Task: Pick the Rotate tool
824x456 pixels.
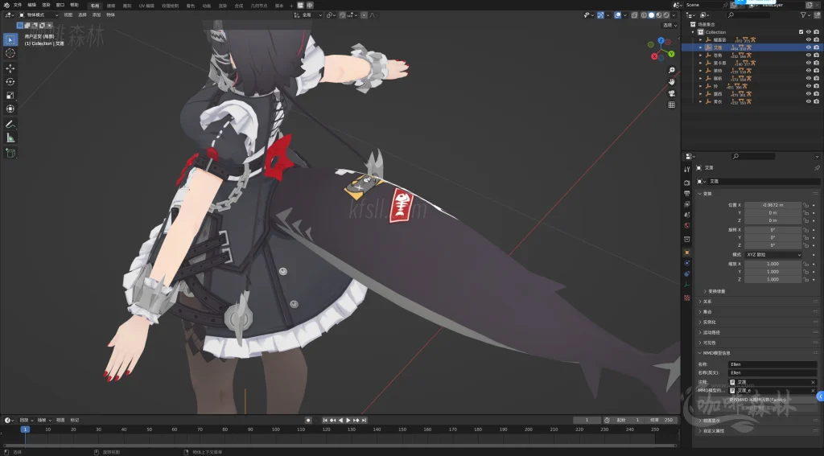Action: [10, 82]
